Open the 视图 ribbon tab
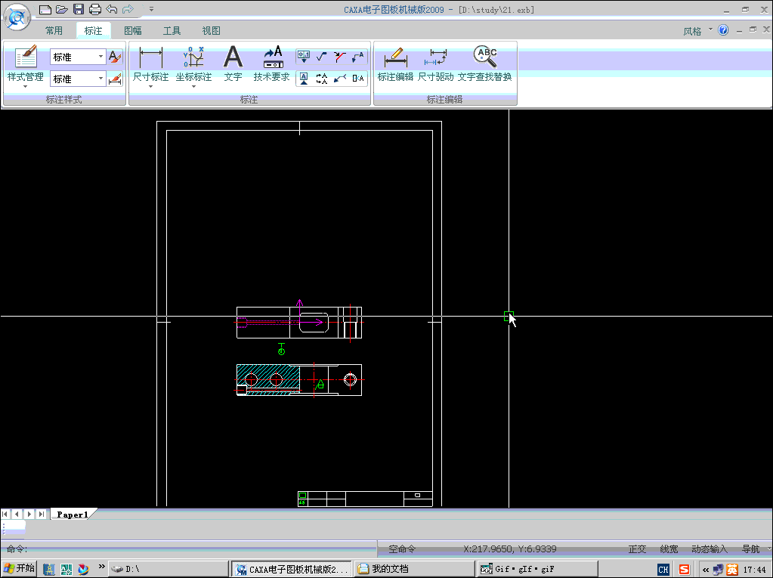Image resolution: width=773 pixels, height=578 pixels. pos(211,30)
